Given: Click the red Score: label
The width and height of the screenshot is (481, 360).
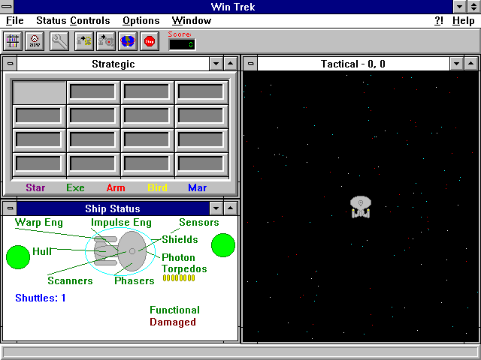Looking at the screenshot, I should [180, 34].
